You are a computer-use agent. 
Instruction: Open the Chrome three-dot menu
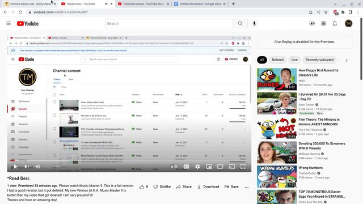click(358, 12)
